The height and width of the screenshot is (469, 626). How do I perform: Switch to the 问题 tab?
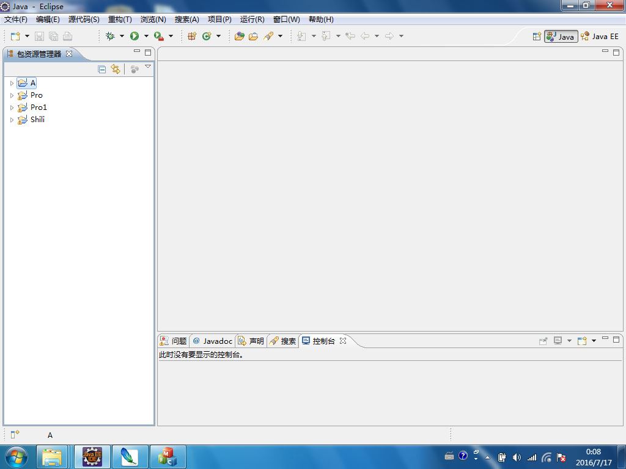pos(173,341)
